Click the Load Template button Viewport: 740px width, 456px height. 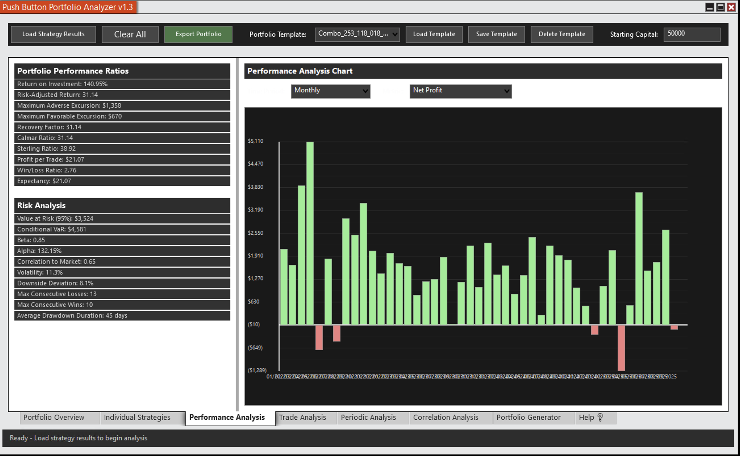click(x=434, y=34)
